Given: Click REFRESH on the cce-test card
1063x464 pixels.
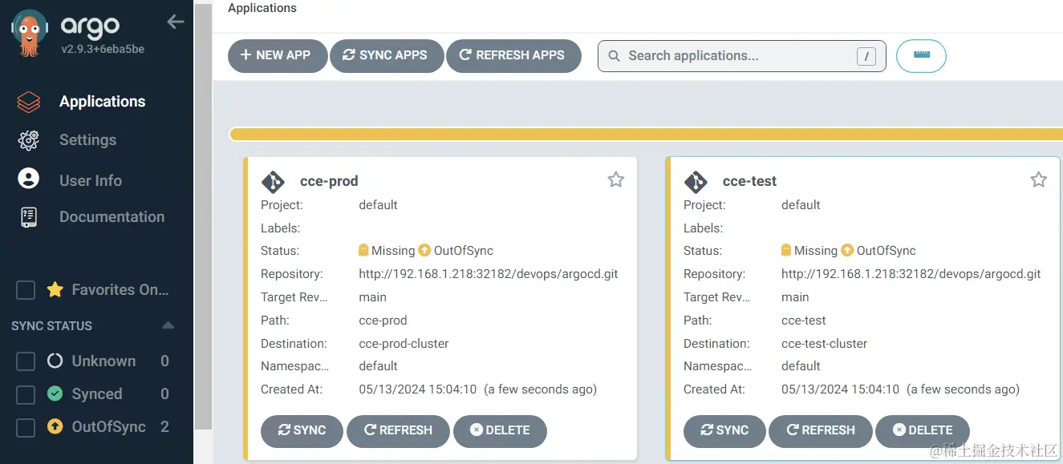Looking at the screenshot, I should click(x=820, y=430).
